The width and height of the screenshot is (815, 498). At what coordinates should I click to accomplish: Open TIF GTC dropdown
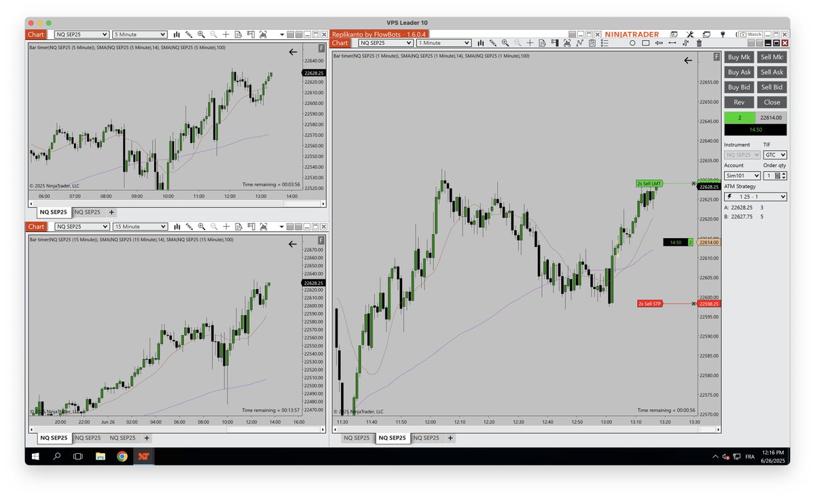pyautogui.click(x=775, y=155)
